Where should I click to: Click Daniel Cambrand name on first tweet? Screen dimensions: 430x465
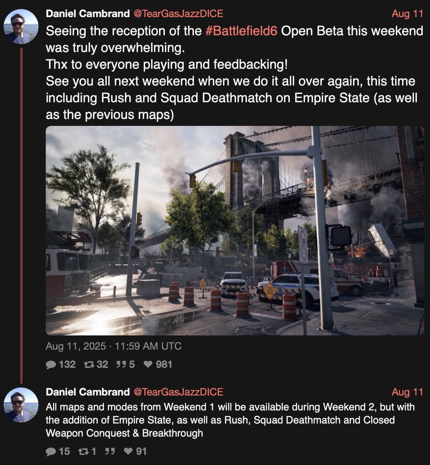pos(88,13)
